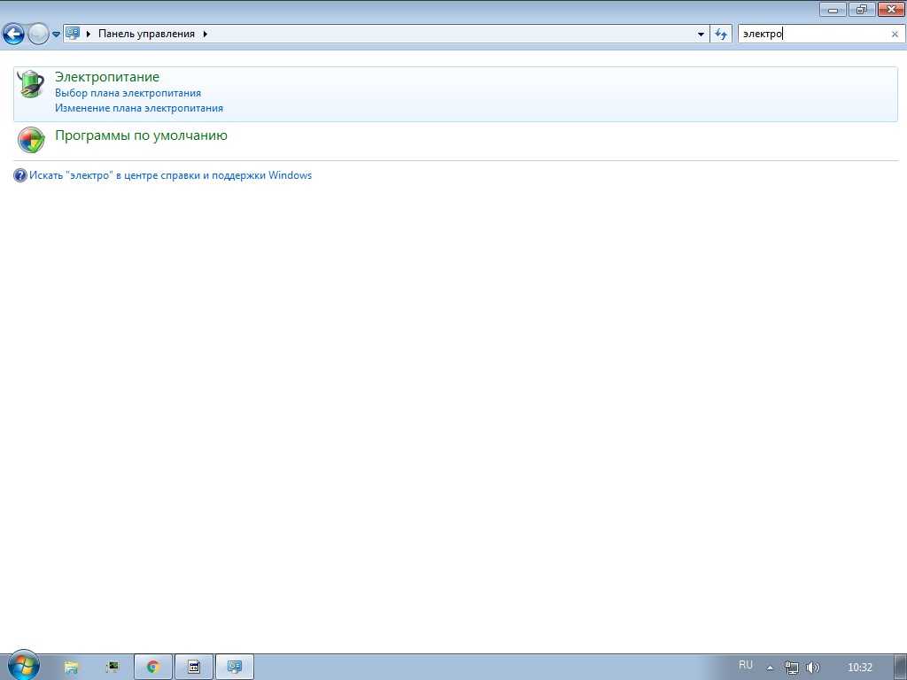Click the volume speaker tray icon
The height and width of the screenshot is (680, 907).
(x=813, y=667)
